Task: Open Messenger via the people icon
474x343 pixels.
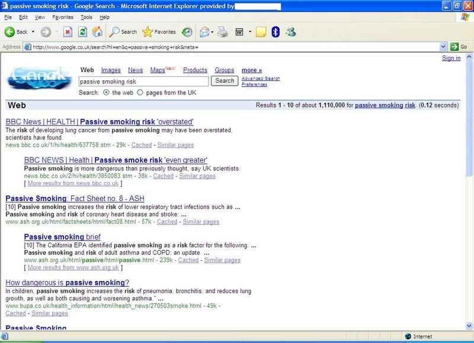Action: (291, 32)
